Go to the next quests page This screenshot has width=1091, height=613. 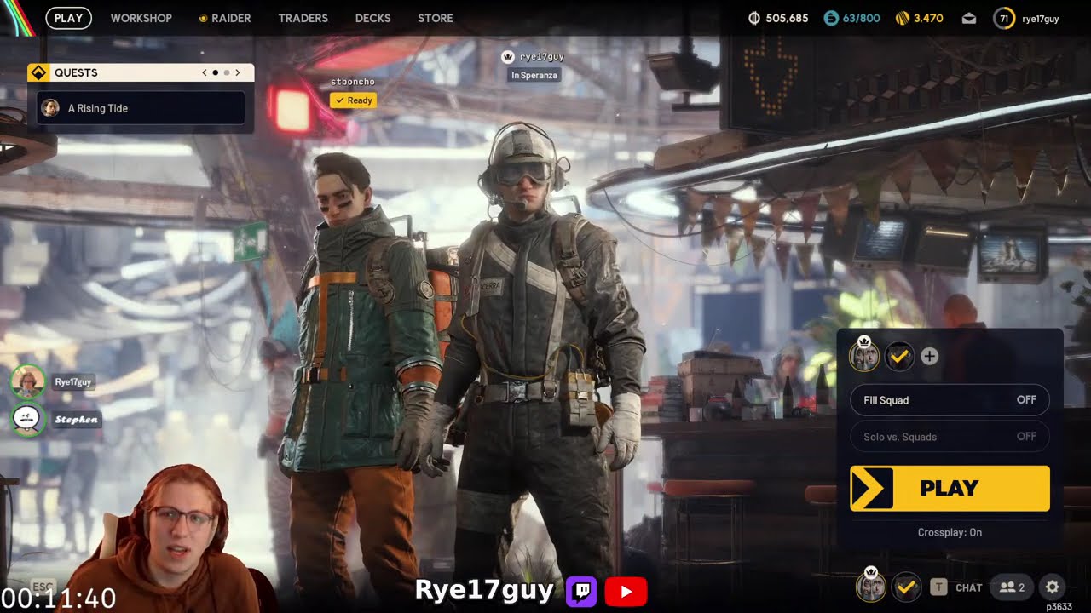click(x=238, y=72)
